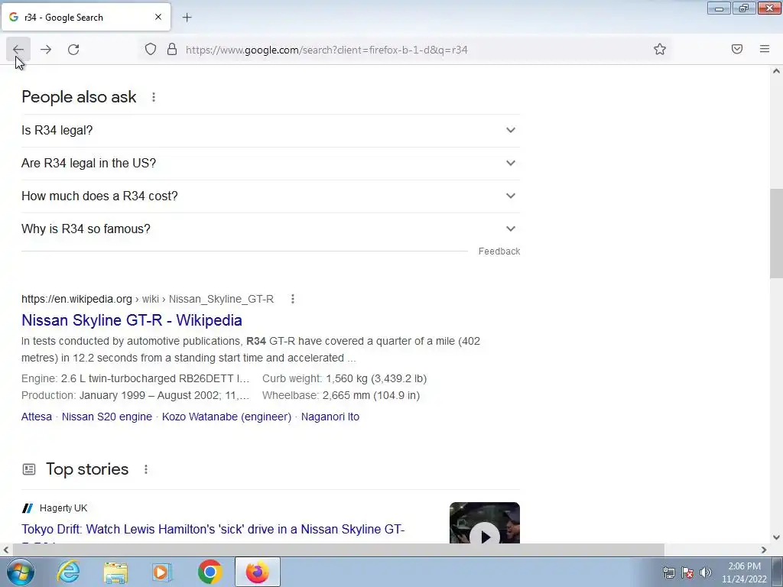Click the scroll up arrow
This screenshot has width=783, height=587.
click(776, 71)
